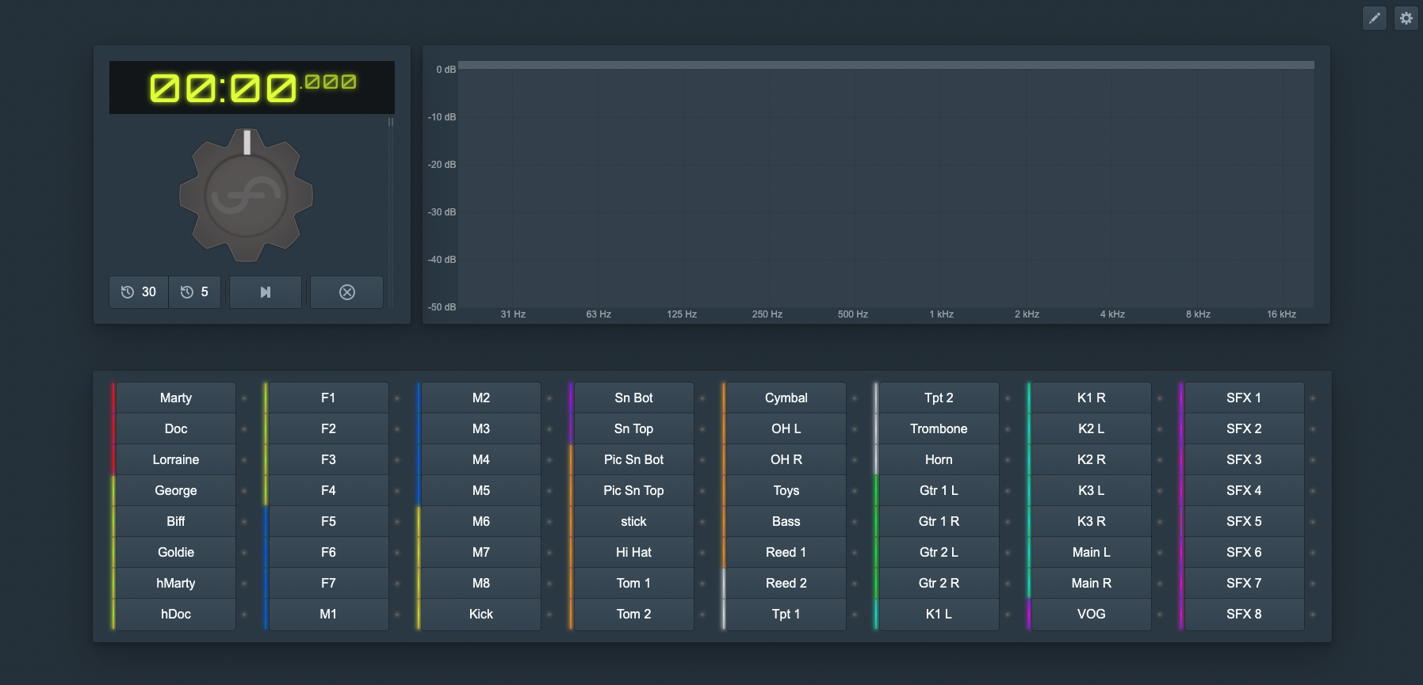Select the K1 R channel
Screen dimensions: 1423x685
(x=1092, y=398)
